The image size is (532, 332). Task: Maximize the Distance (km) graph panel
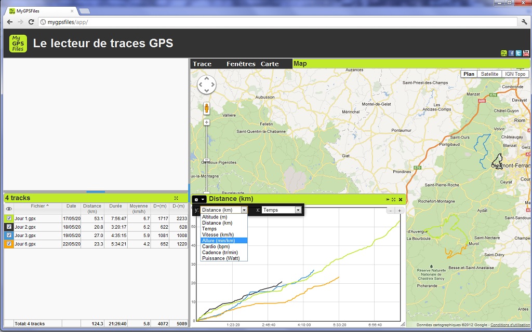click(394, 200)
